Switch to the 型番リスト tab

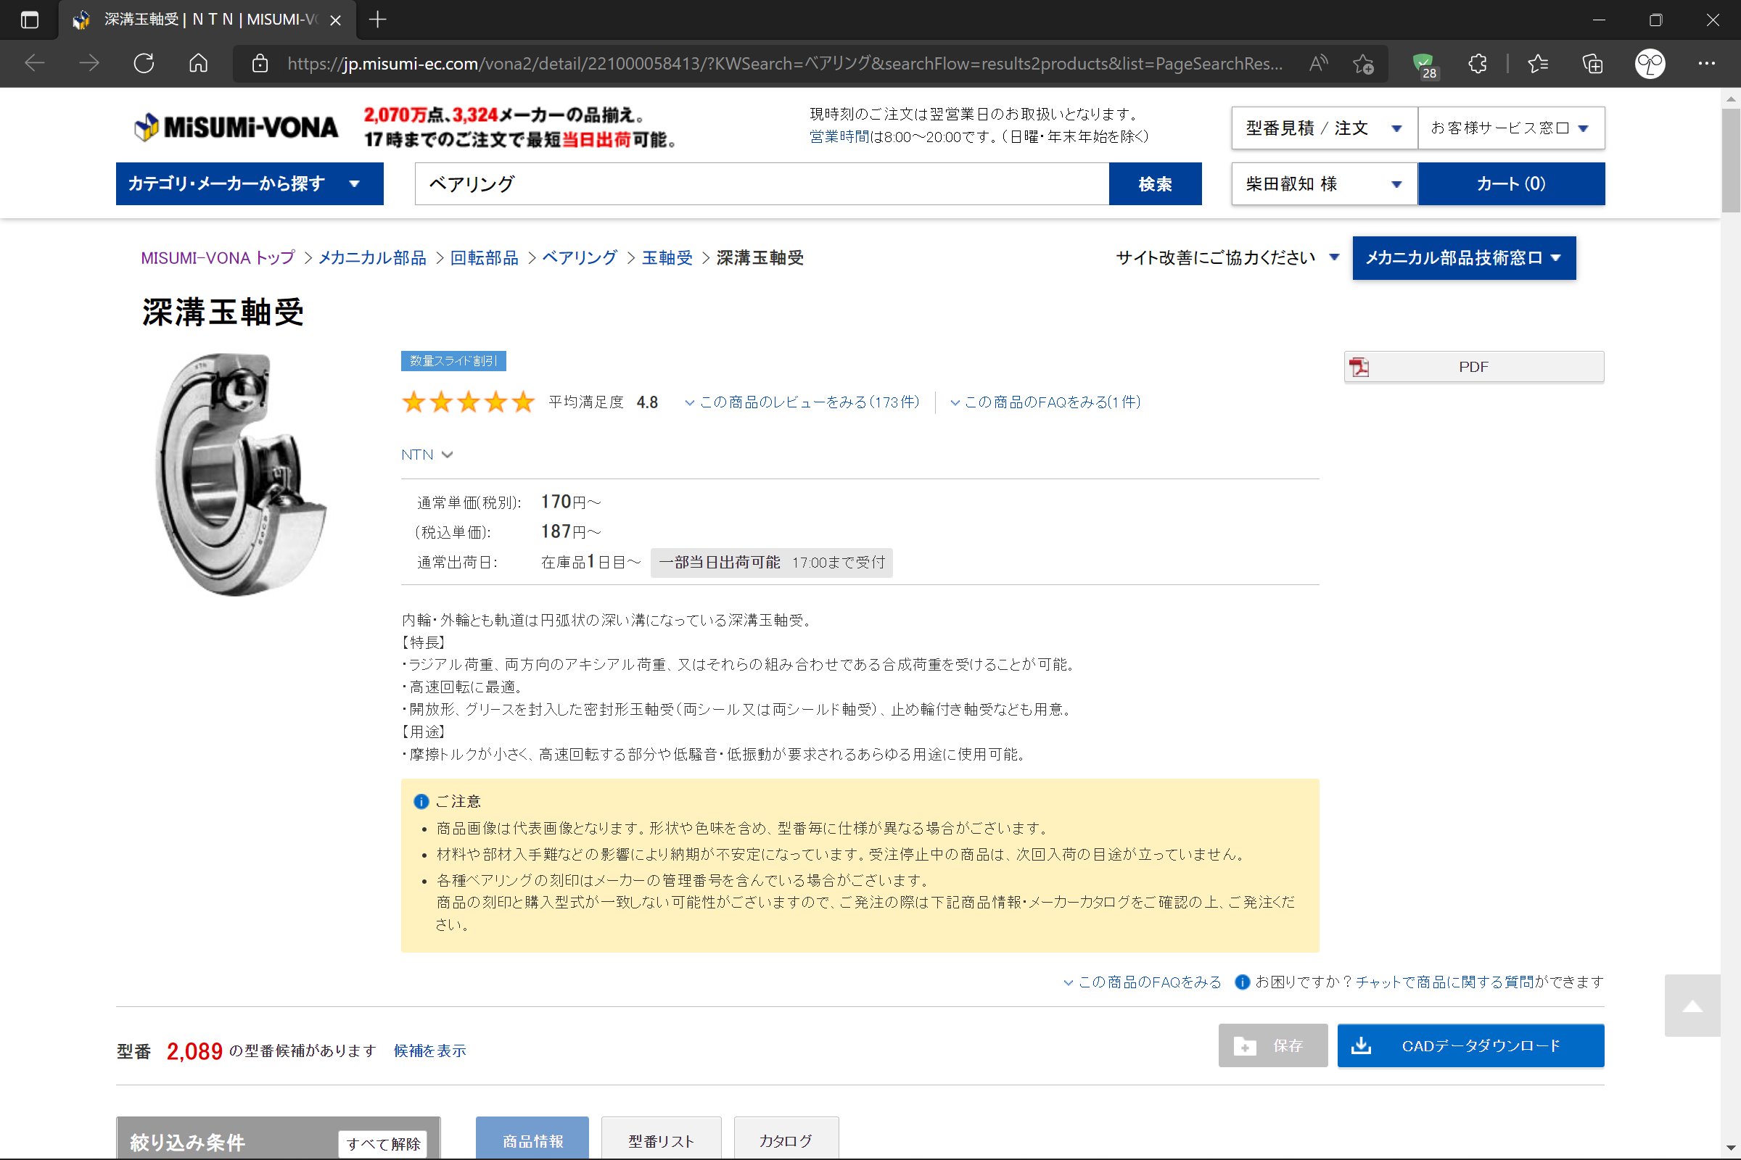click(661, 1139)
